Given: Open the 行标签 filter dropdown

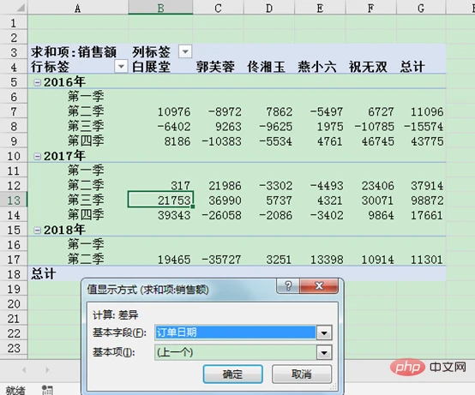Looking at the screenshot, I should [121, 66].
